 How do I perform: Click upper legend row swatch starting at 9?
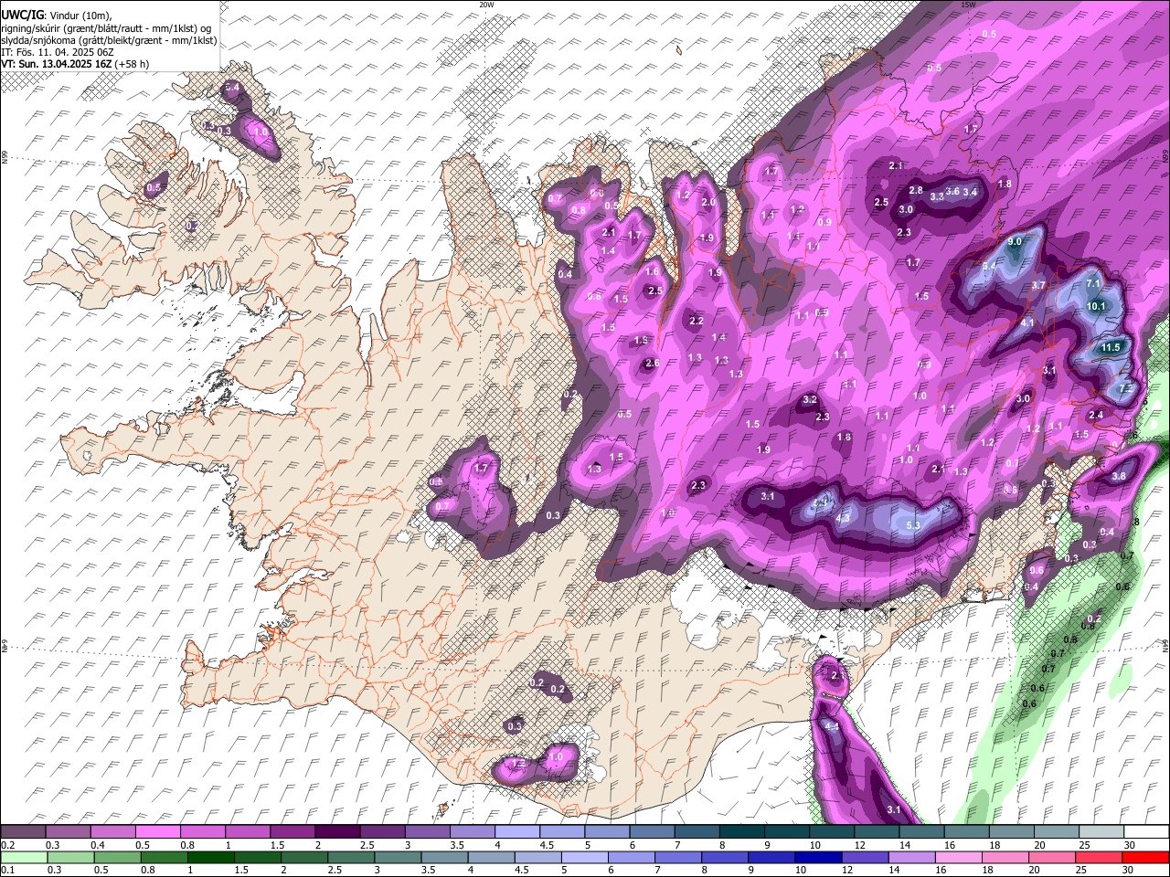click(786, 832)
